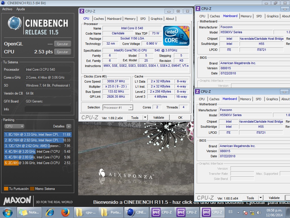
Task: Click OK in front CPU-Z window
Action: click(x=180, y=118)
